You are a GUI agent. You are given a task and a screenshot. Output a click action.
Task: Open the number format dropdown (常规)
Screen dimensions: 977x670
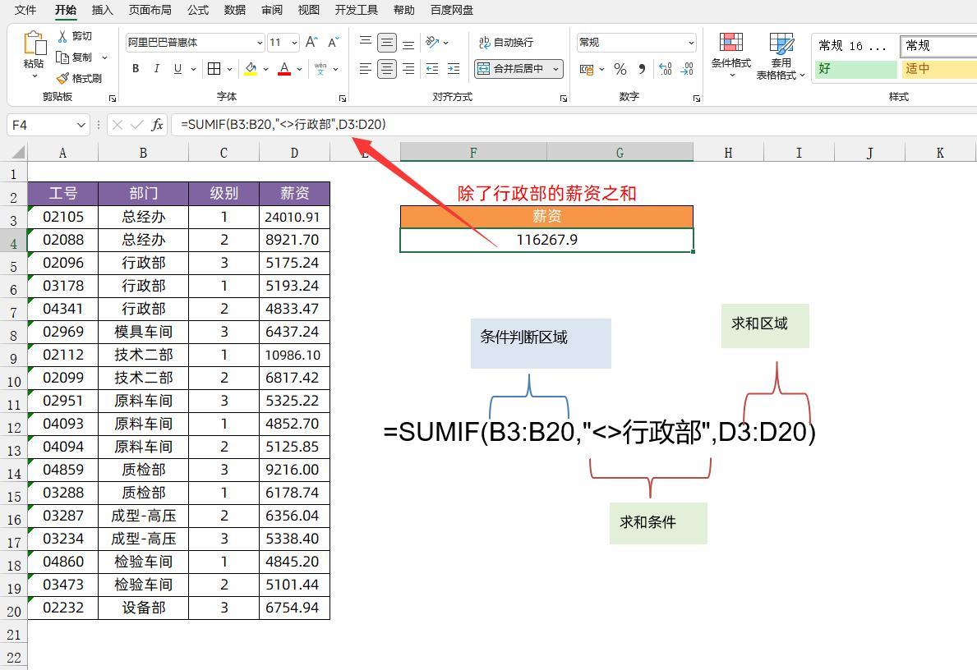click(691, 43)
